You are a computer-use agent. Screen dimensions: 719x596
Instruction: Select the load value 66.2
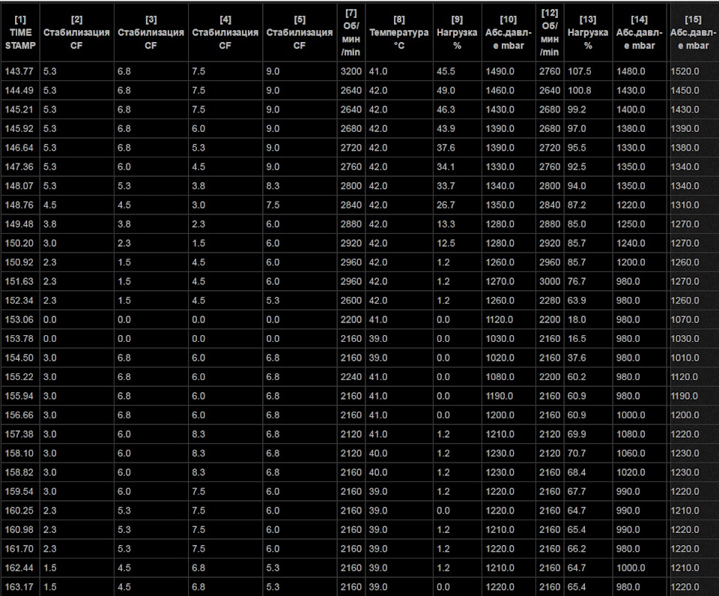(x=577, y=548)
